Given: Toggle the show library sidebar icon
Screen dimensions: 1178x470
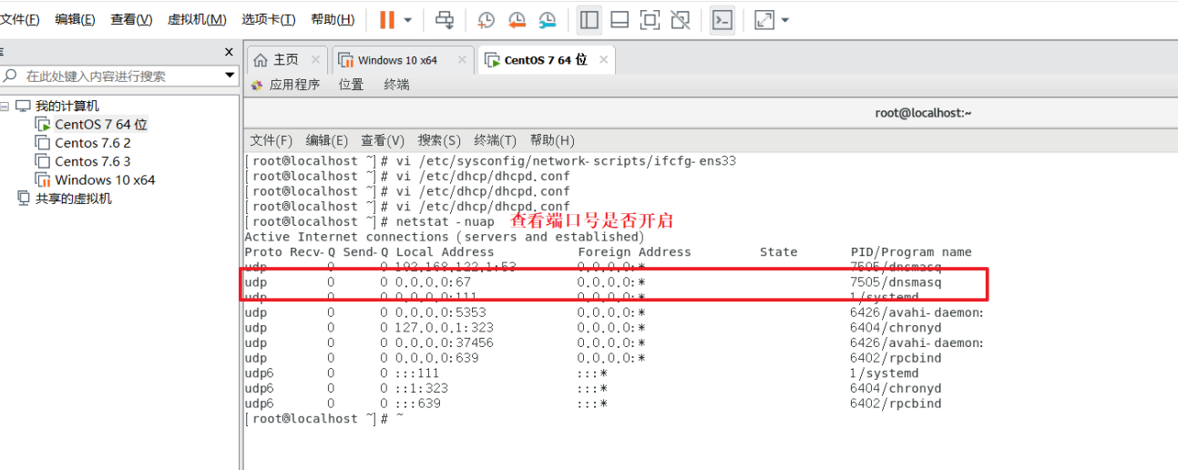Looking at the screenshot, I should coord(589,19).
